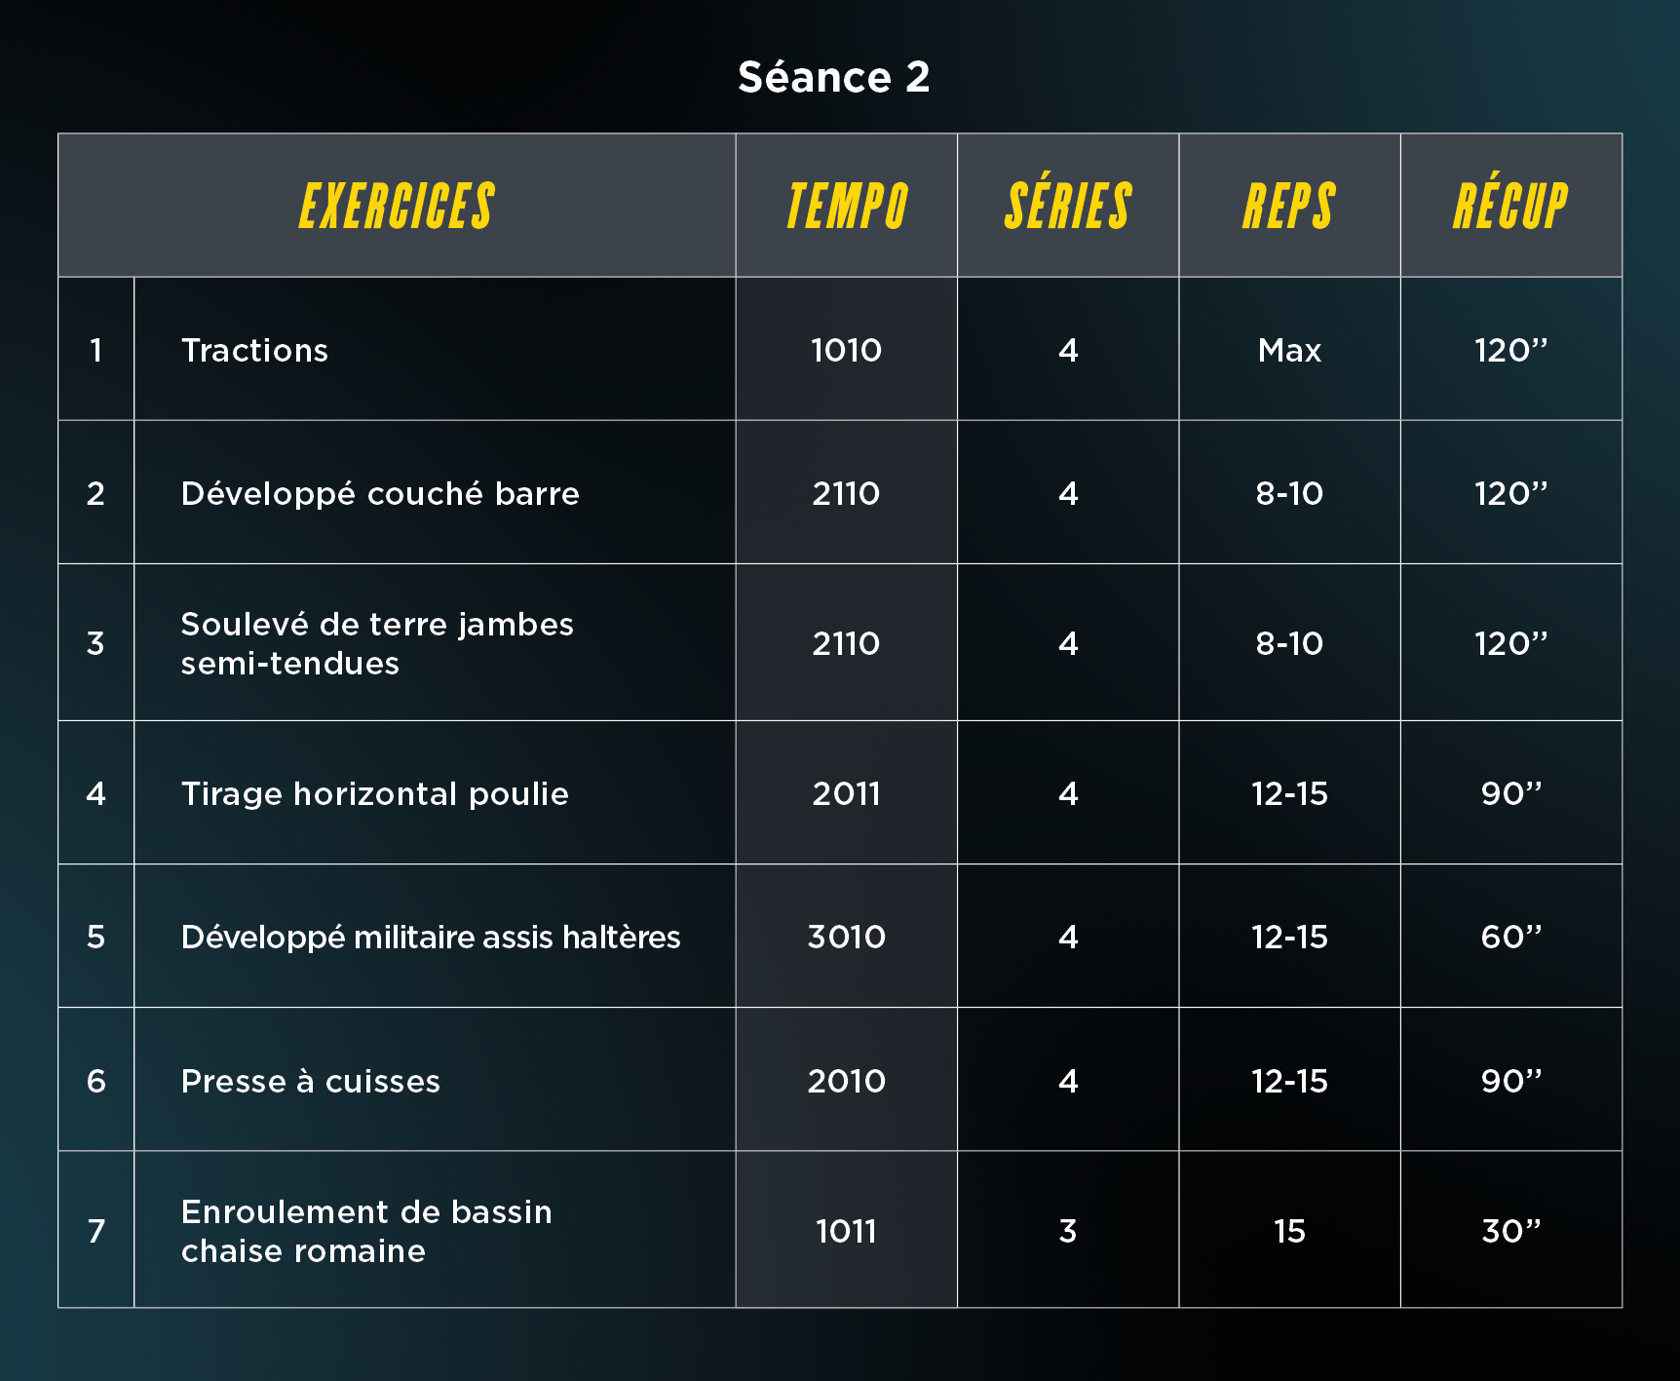Select series value 3 in last row
The width and height of the screenshot is (1680, 1381).
pyautogui.click(x=1068, y=1231)
